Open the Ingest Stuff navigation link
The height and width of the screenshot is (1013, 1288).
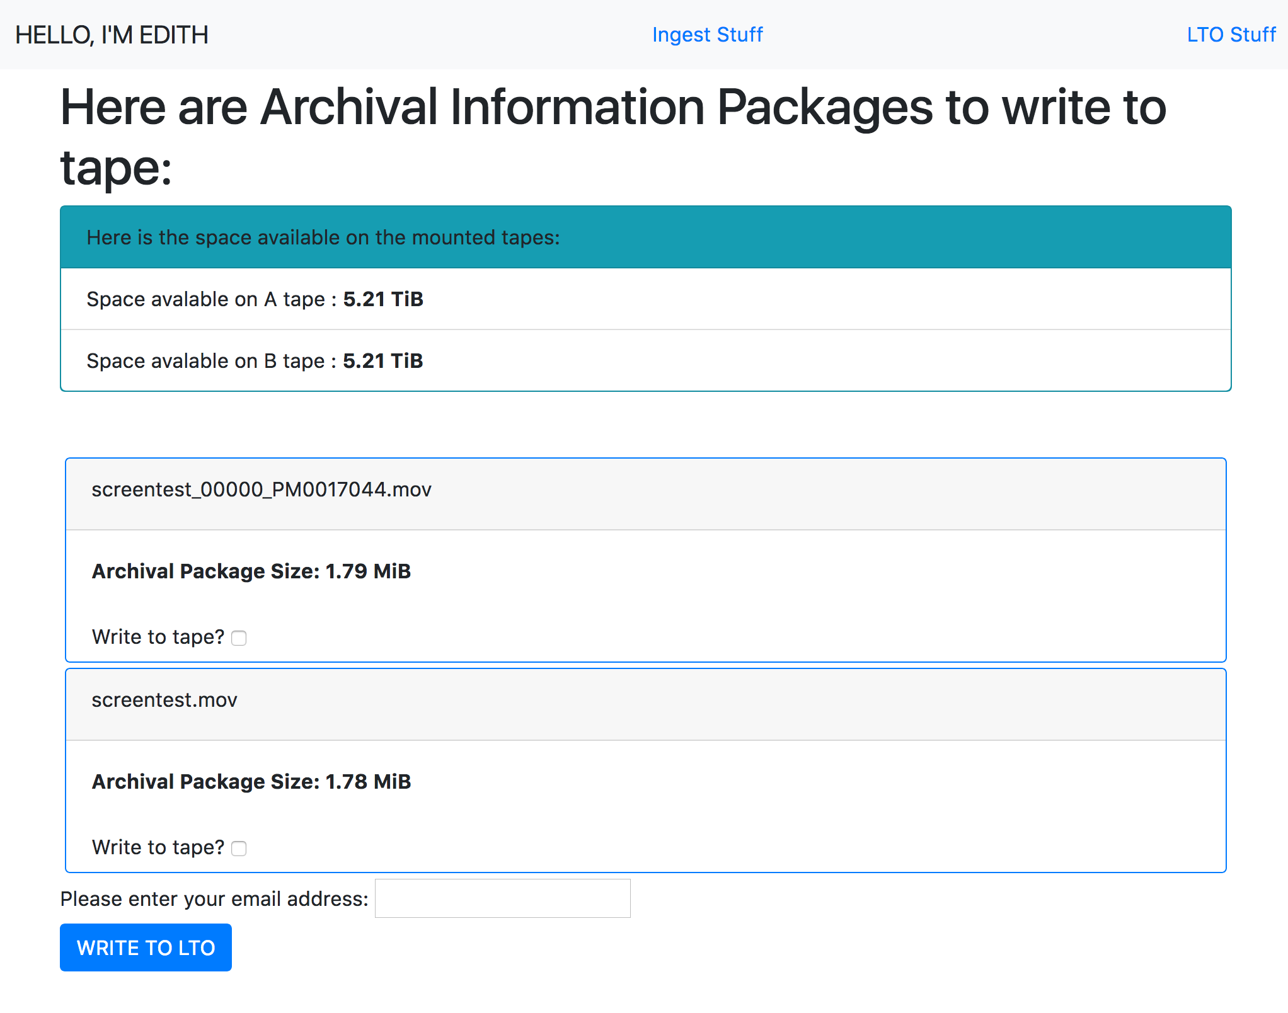coord(707,35)
